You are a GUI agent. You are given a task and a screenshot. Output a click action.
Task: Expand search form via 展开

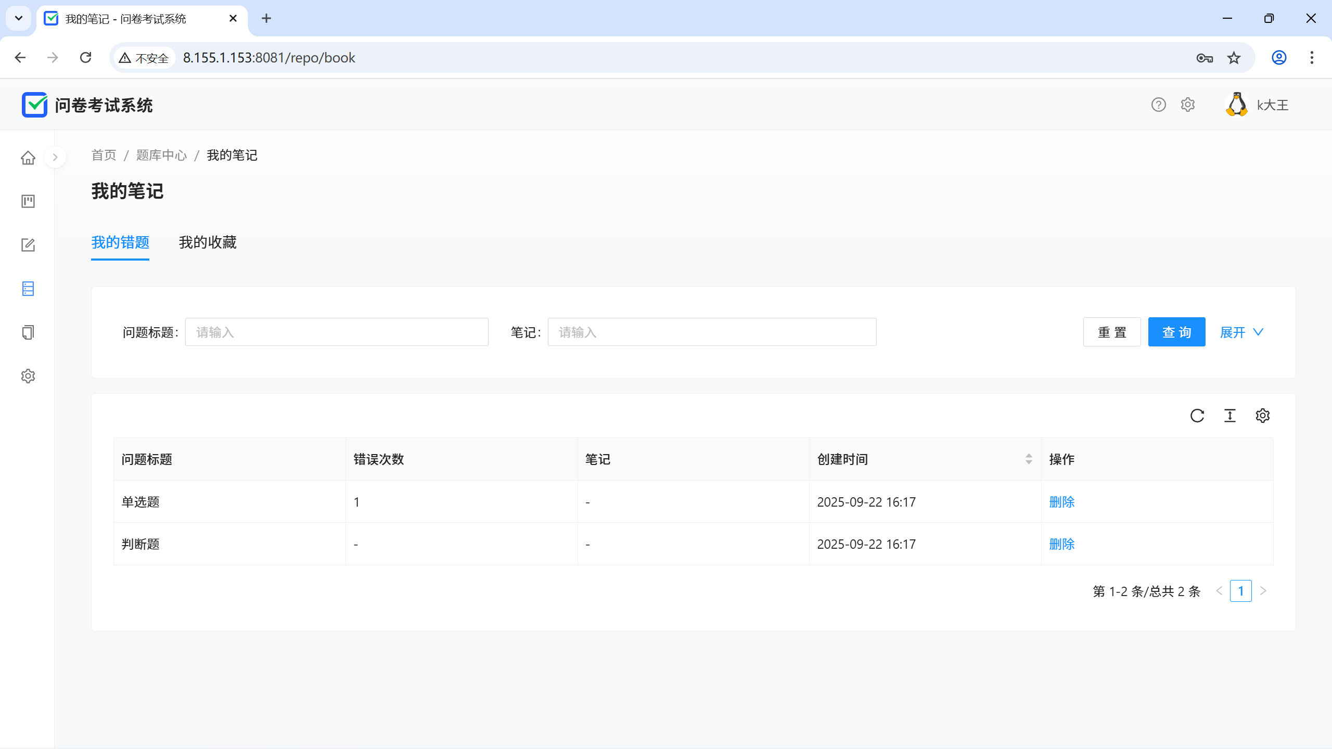pyautogui.click(x=1241, y=332)
